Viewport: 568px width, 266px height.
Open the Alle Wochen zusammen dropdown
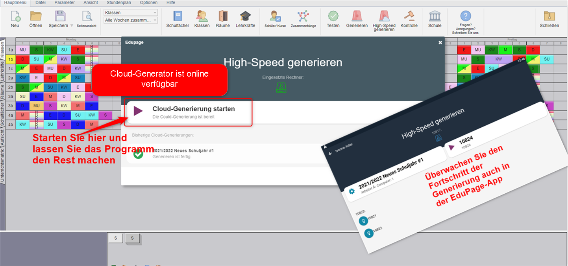[x=130, y=20]
